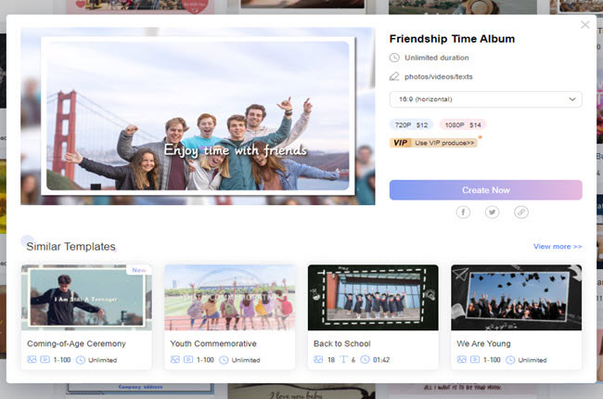Click the photo icon under Back to School
Screen dimensions: 603x399
318,360
